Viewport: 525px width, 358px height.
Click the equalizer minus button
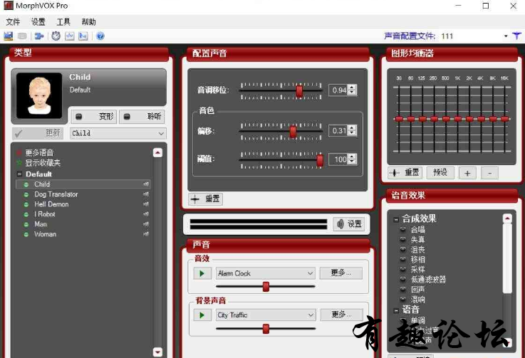[489, 173]
